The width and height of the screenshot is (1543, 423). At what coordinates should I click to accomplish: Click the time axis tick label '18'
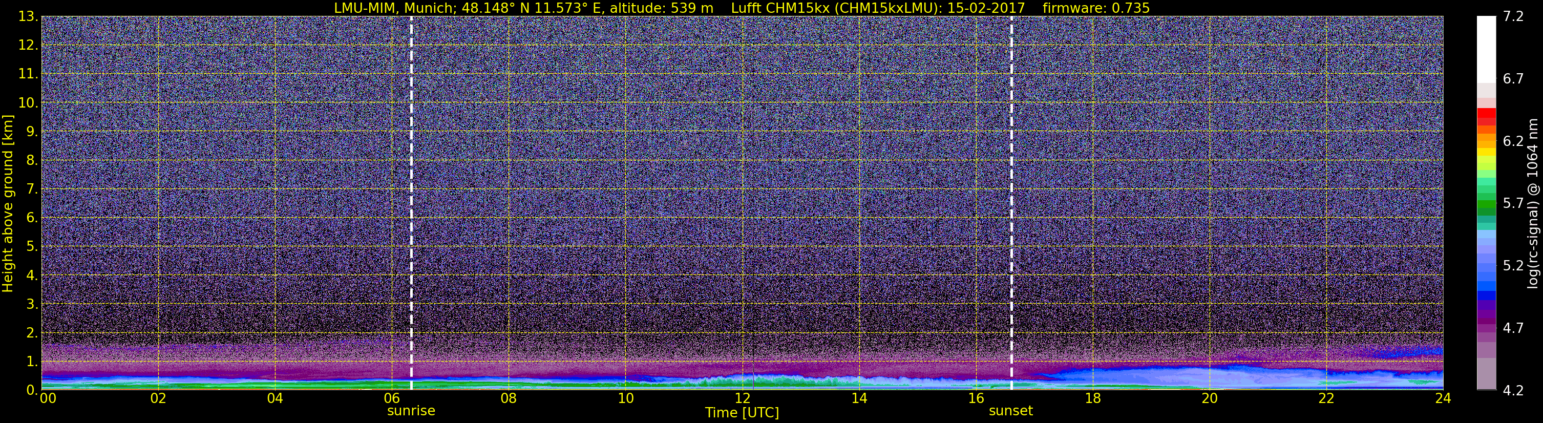(x=1092, y=398)
